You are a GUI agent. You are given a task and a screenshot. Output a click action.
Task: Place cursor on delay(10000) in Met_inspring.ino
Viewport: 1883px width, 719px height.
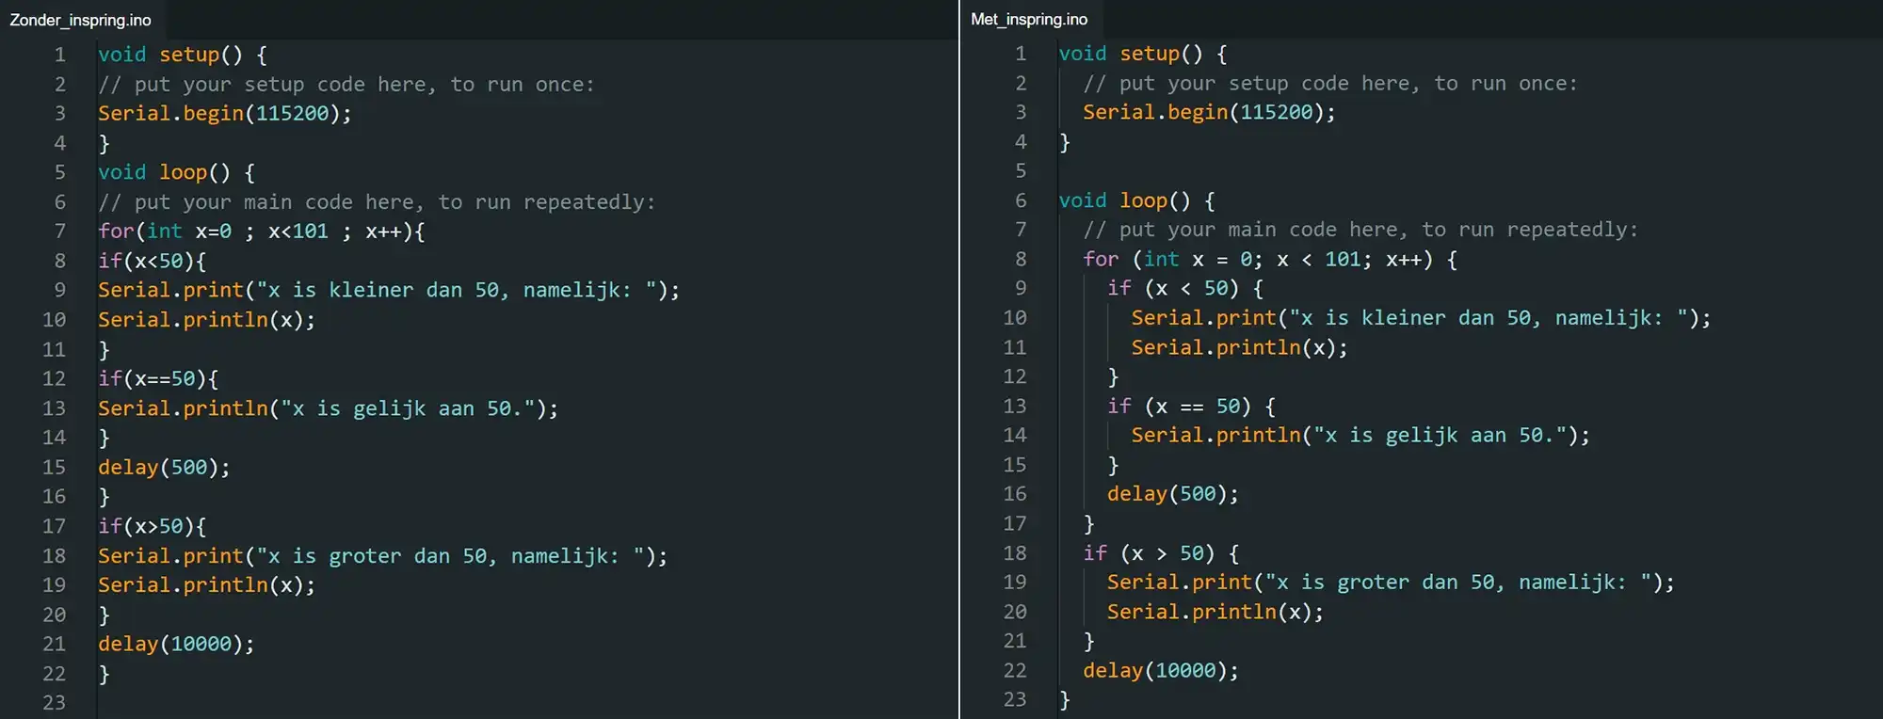click(x=1160, y=671)
